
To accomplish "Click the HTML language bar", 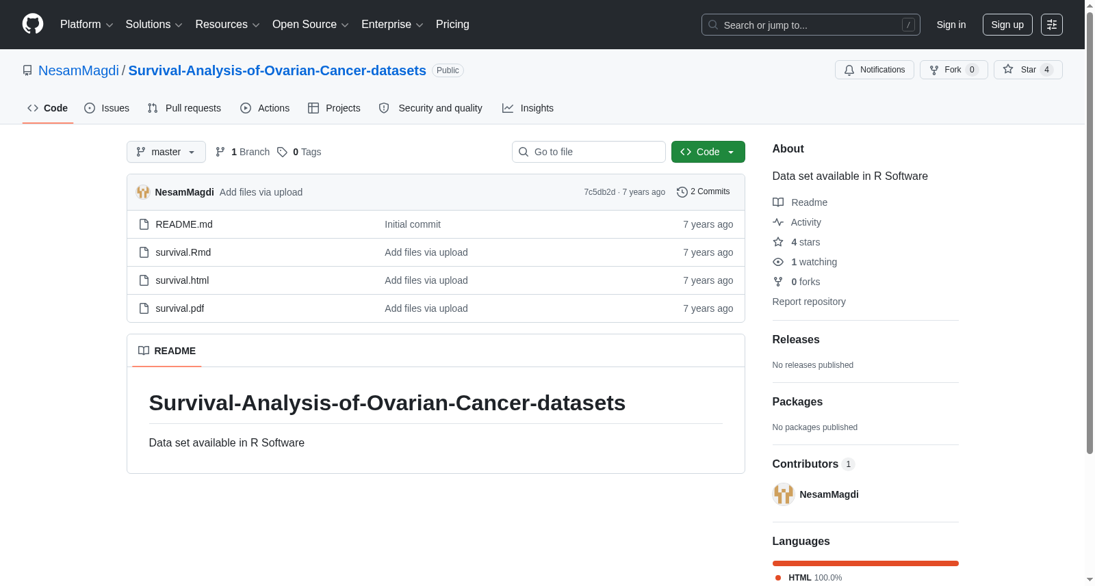I will 865,563.
